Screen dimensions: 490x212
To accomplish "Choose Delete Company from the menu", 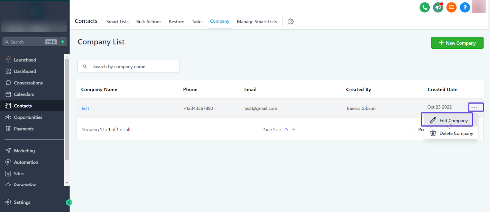I will coord(451,133).
